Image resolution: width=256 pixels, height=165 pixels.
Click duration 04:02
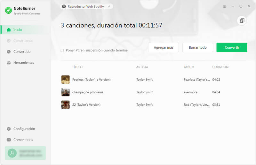coord(216,80)
